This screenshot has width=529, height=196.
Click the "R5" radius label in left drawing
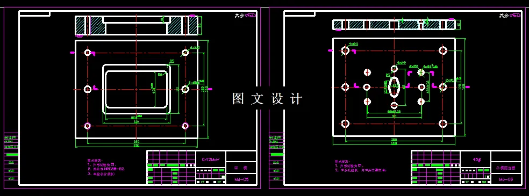click(171, 61)
